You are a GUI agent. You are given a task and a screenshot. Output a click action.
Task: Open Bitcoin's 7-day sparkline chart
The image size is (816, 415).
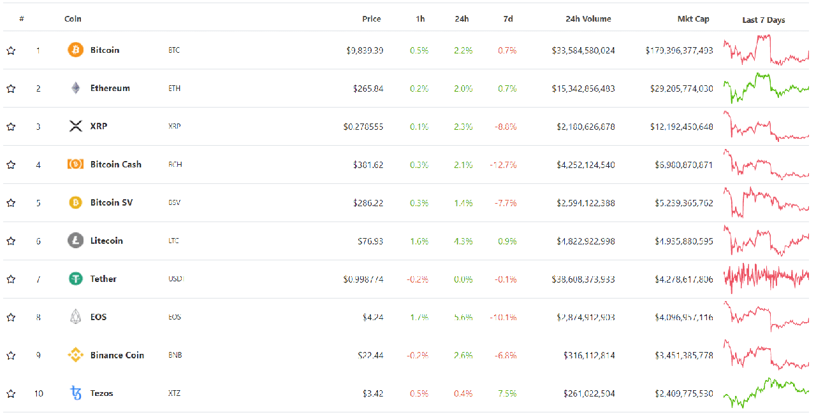click(x=766, y=50)
